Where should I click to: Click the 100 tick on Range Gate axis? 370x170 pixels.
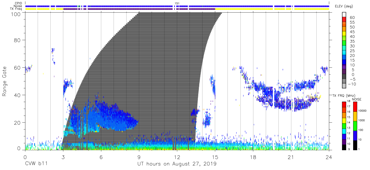(x=16, y=14)
